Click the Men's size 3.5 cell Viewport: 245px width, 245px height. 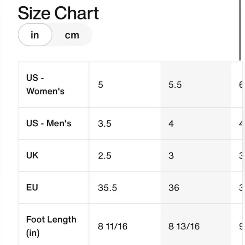(125, 123)
